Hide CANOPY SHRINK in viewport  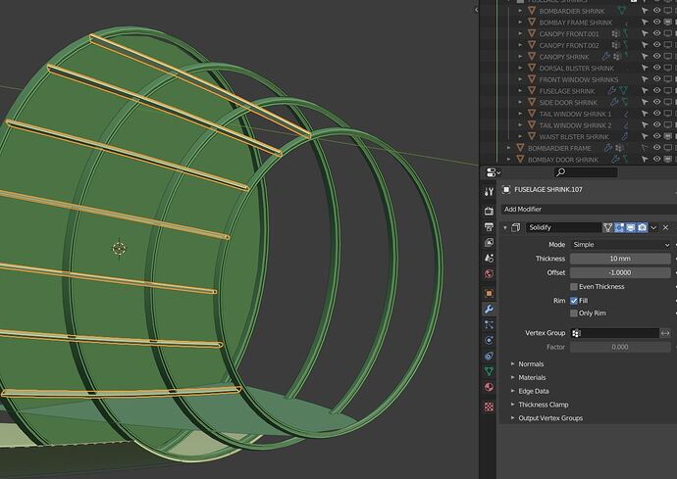pyautogui.click(x=656, y=56)
